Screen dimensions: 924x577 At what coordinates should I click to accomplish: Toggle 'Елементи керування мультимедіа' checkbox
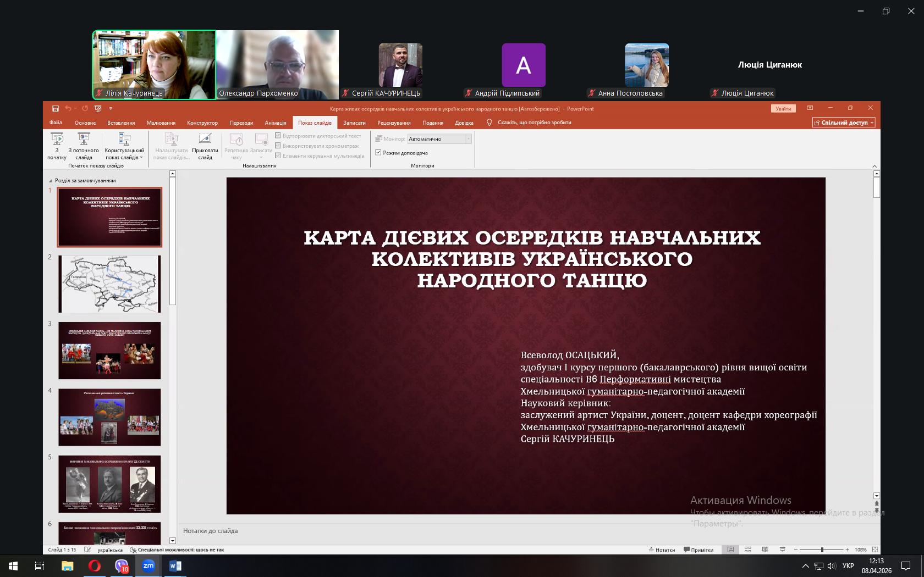click(278, 156)
